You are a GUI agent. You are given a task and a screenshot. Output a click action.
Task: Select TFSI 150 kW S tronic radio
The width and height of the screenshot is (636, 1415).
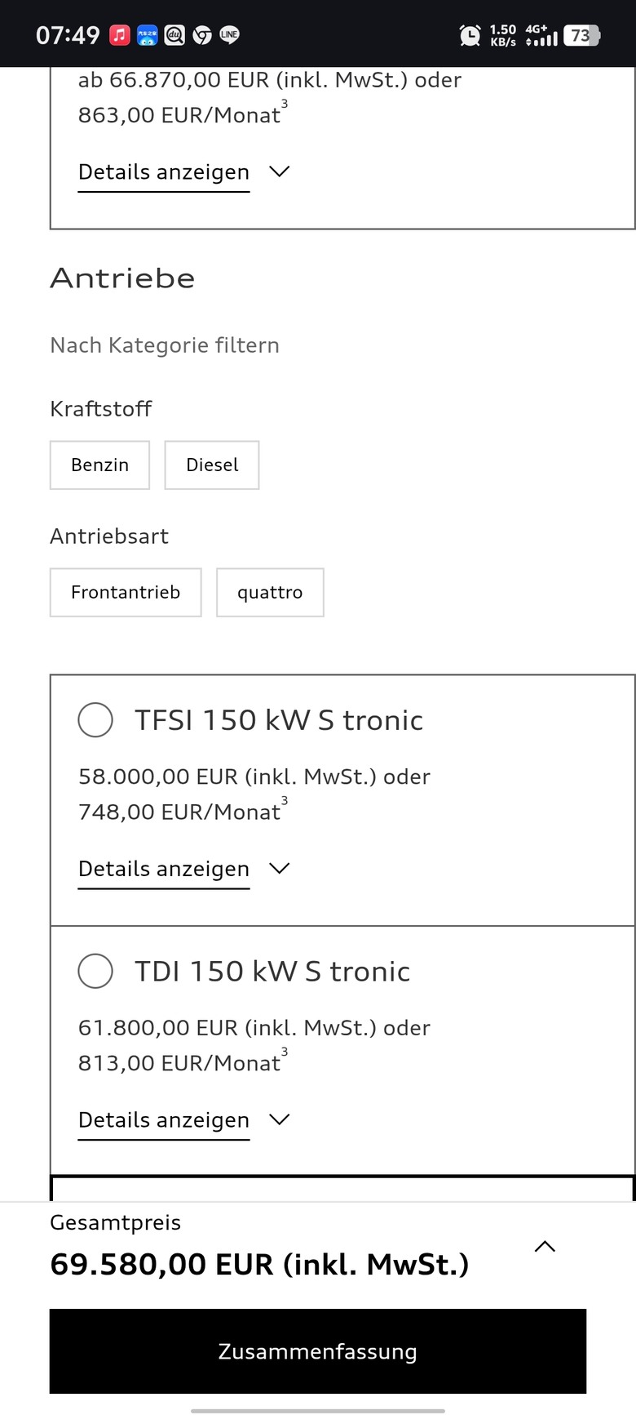pos(95,720)
